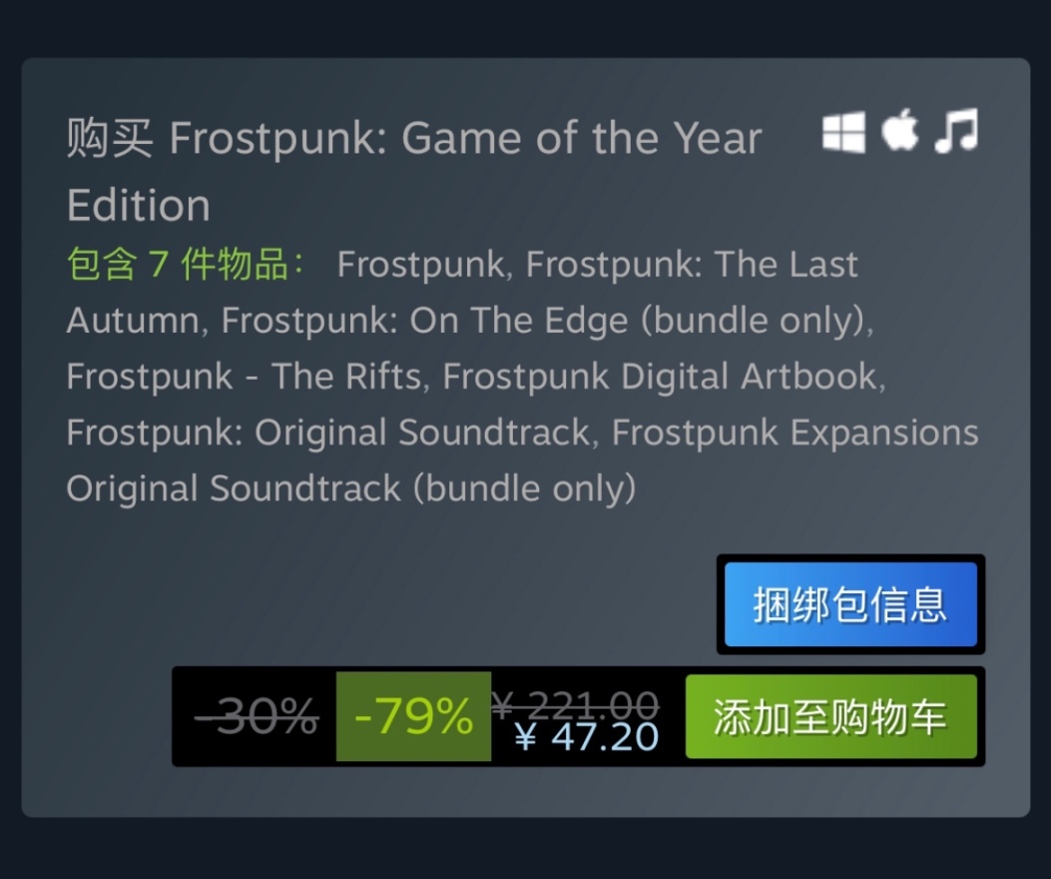Open Frostpunk Expansions Original Soundtrack link
Image resolution: width=1051 pixels, height=879 pixels.
[794, 433]
